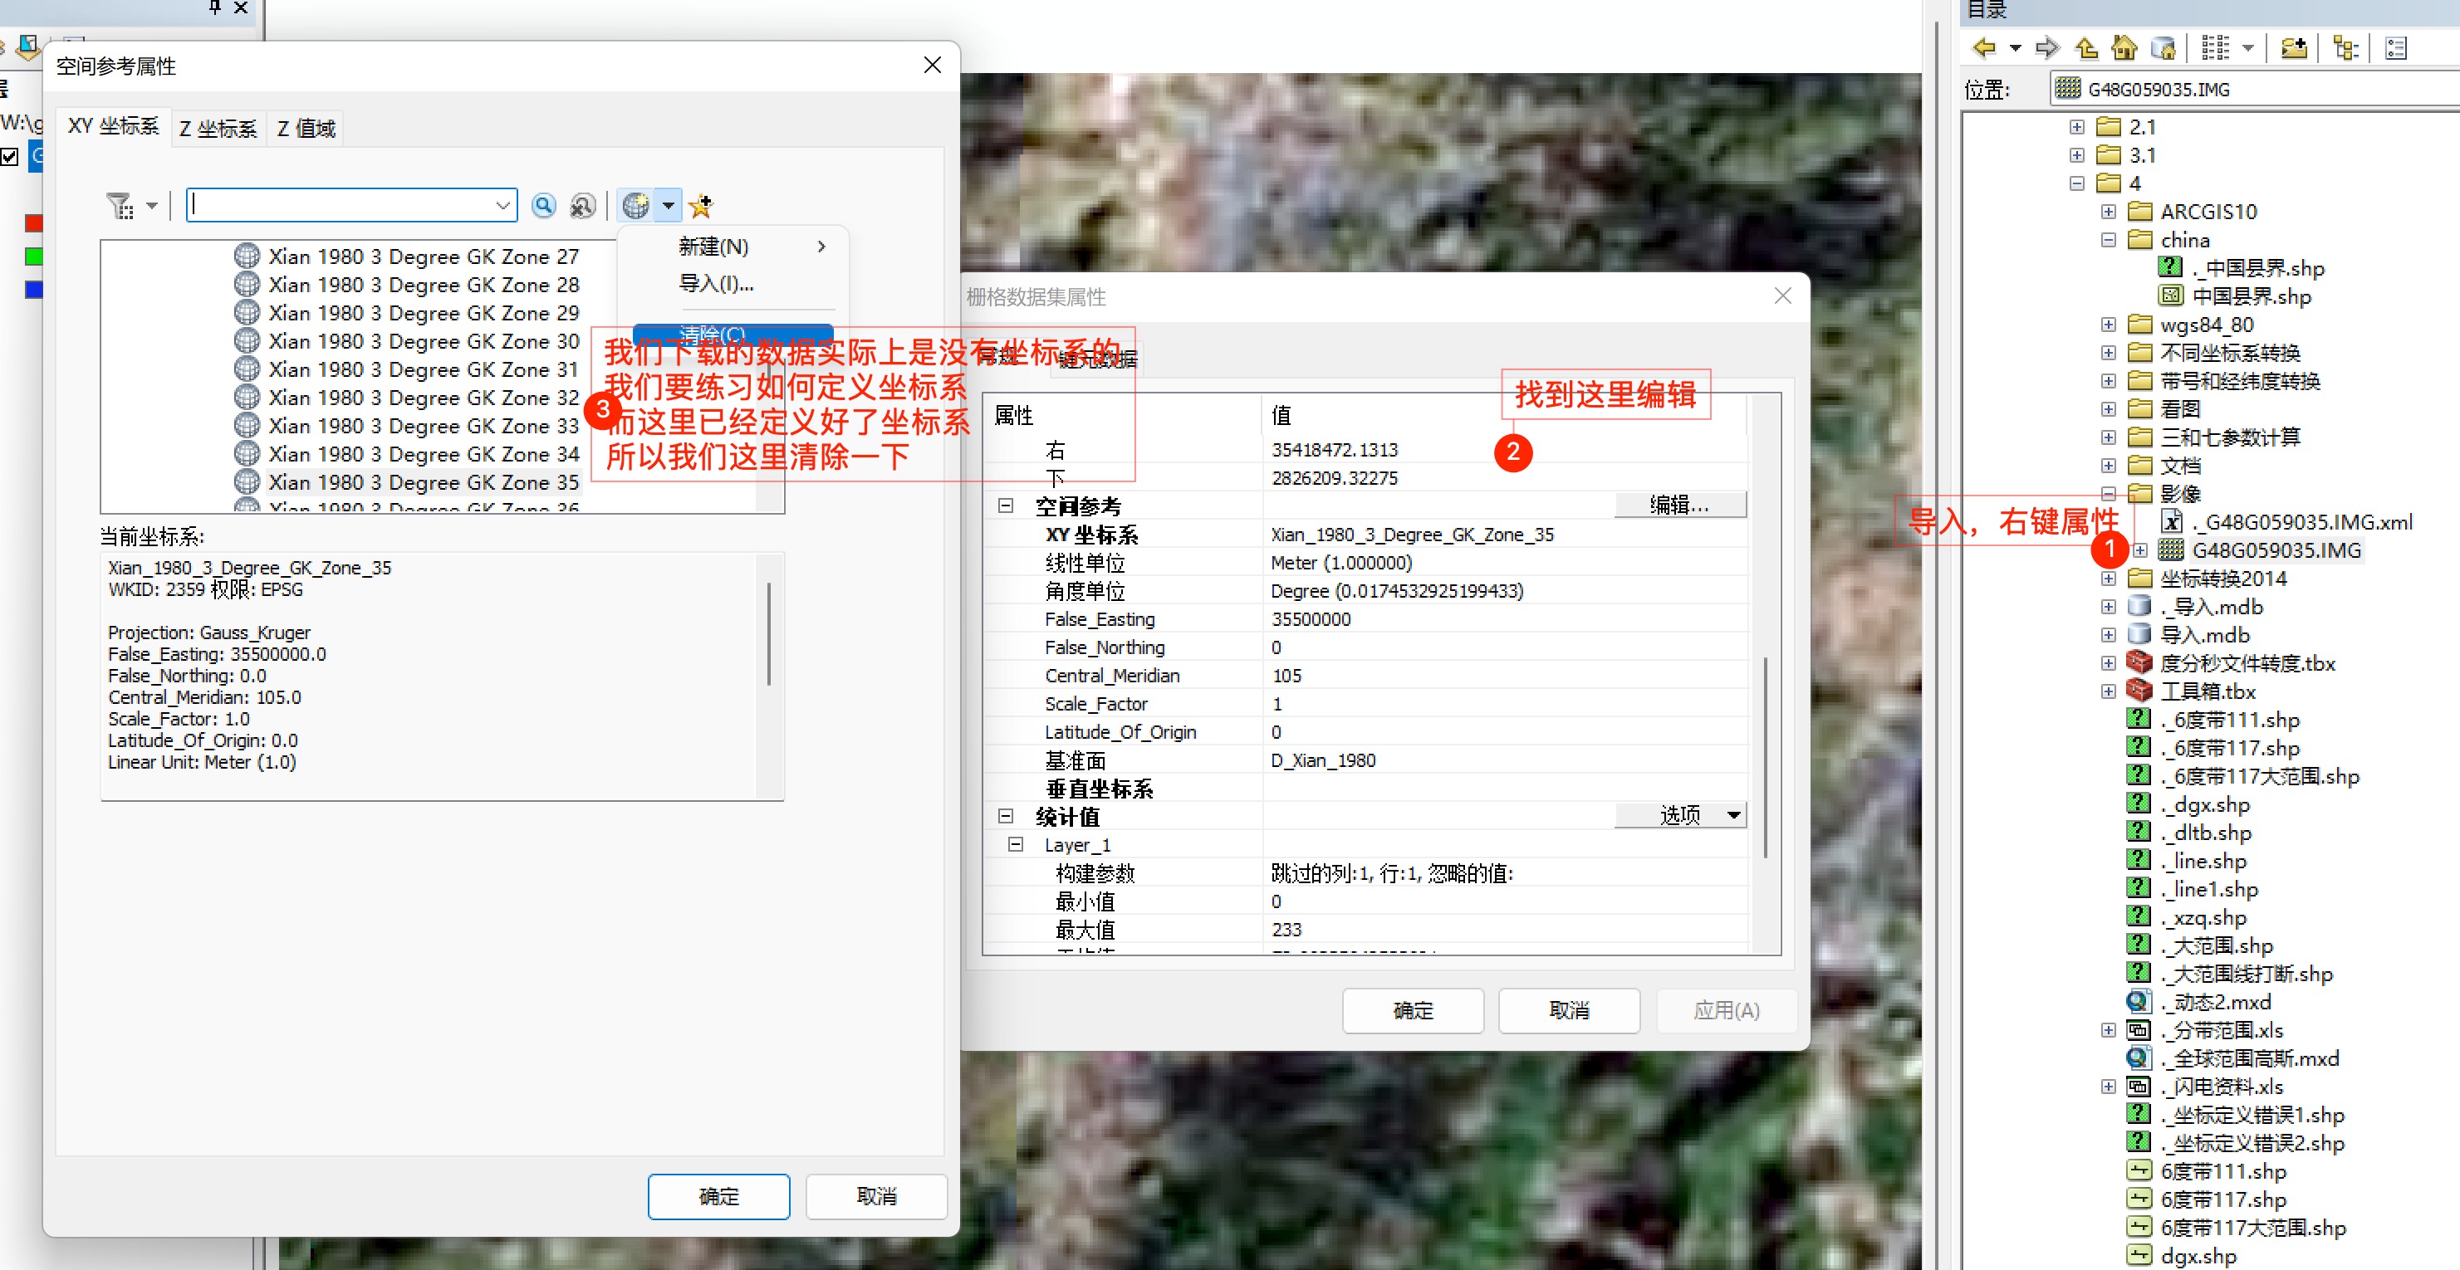The image size is (2460, 1270).
Task: Click the toggle contents tree icon
Action: point(2345,47)
